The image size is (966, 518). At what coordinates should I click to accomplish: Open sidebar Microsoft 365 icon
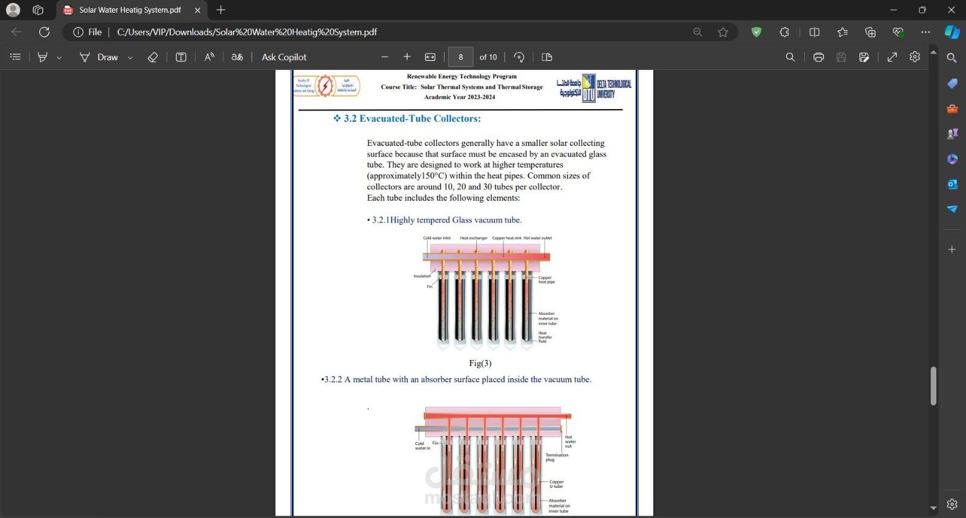(x=952, y=159)
